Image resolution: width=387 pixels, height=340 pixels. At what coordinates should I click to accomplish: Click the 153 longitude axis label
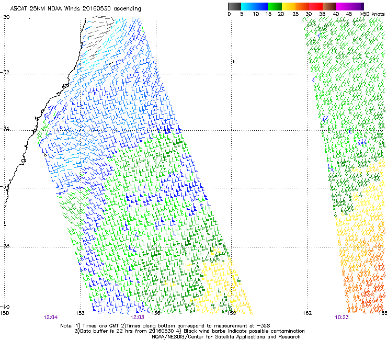pos(80,313)
